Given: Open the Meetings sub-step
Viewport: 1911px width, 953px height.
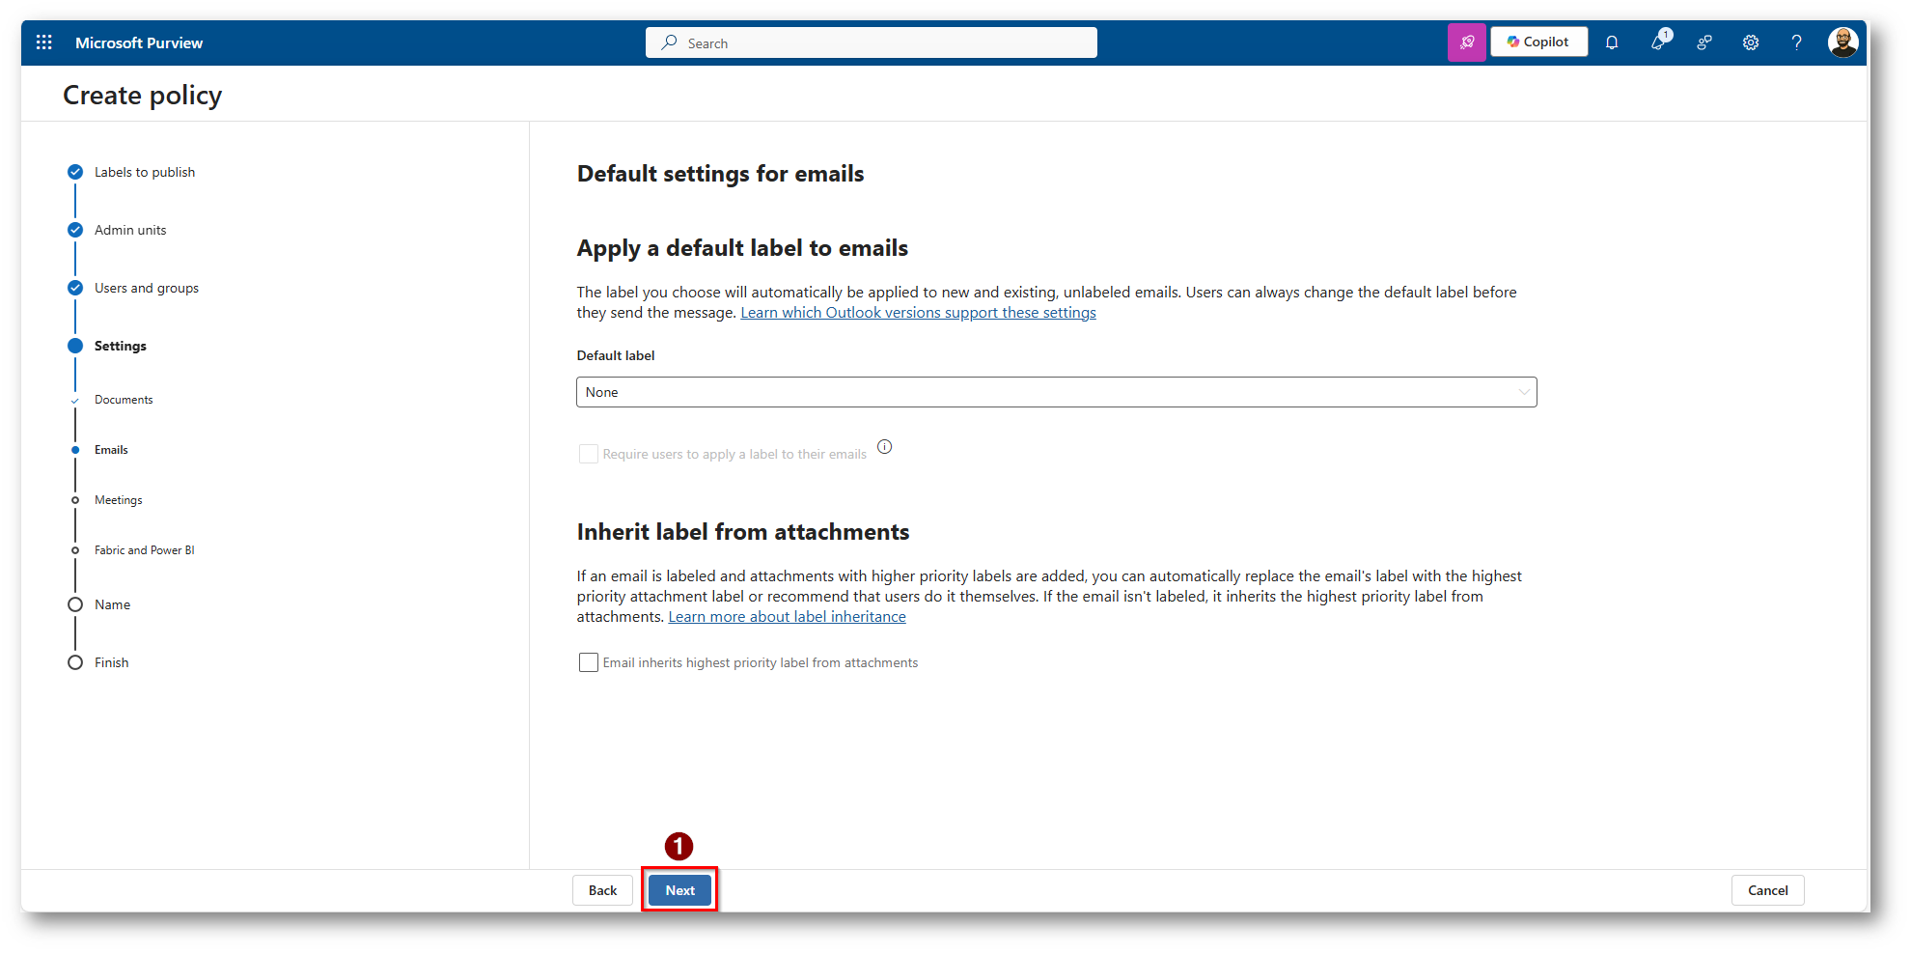Looking at the screenshot, I should click(119, 500).
